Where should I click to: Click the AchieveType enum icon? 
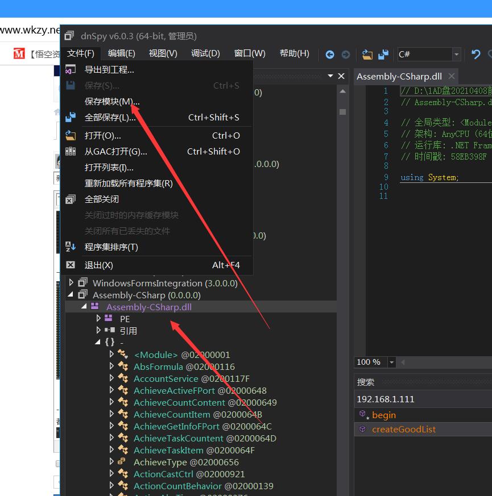point(122,461)
